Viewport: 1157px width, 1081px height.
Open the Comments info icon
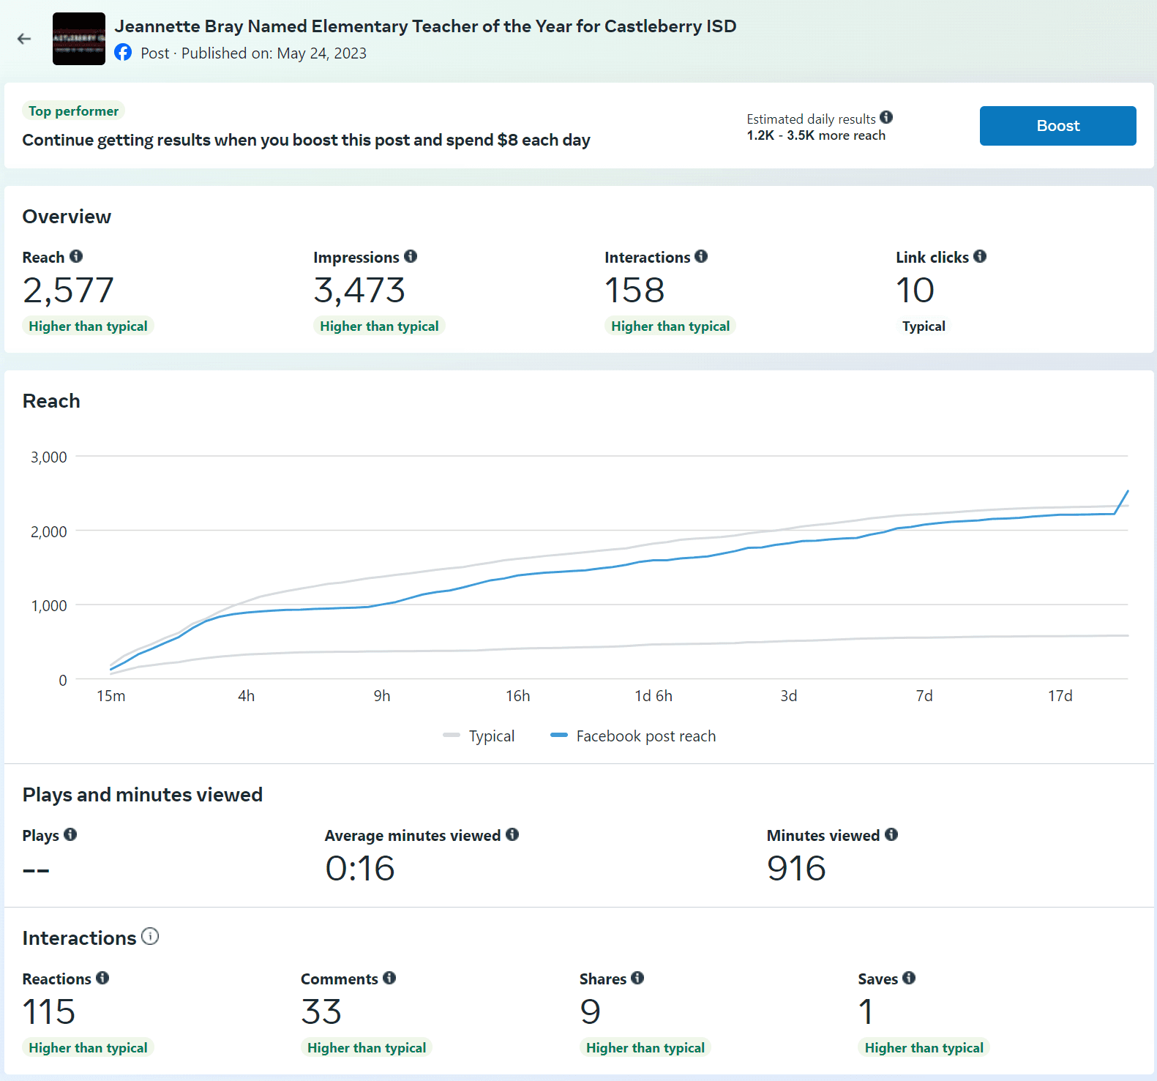click(x=389, y=978)
